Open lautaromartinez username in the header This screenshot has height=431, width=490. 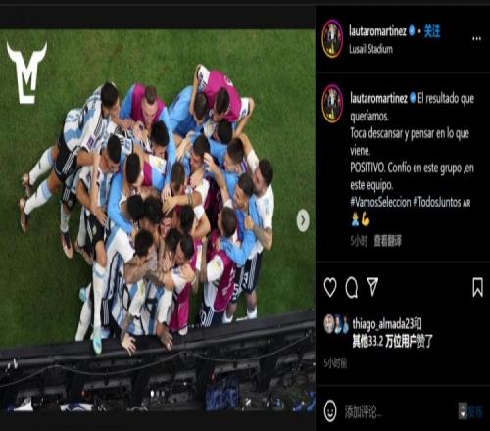(377, 31)
